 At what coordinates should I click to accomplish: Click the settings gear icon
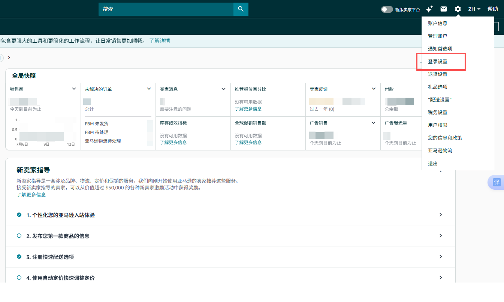[458, 9]
